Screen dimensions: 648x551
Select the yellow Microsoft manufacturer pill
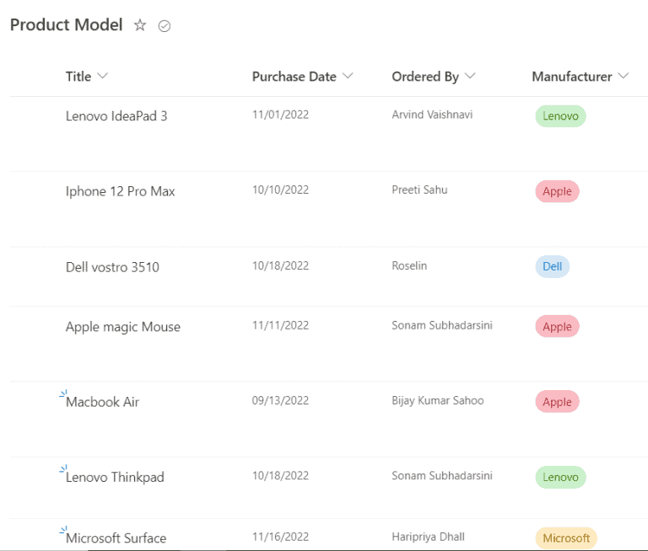(x=566, y=538)
